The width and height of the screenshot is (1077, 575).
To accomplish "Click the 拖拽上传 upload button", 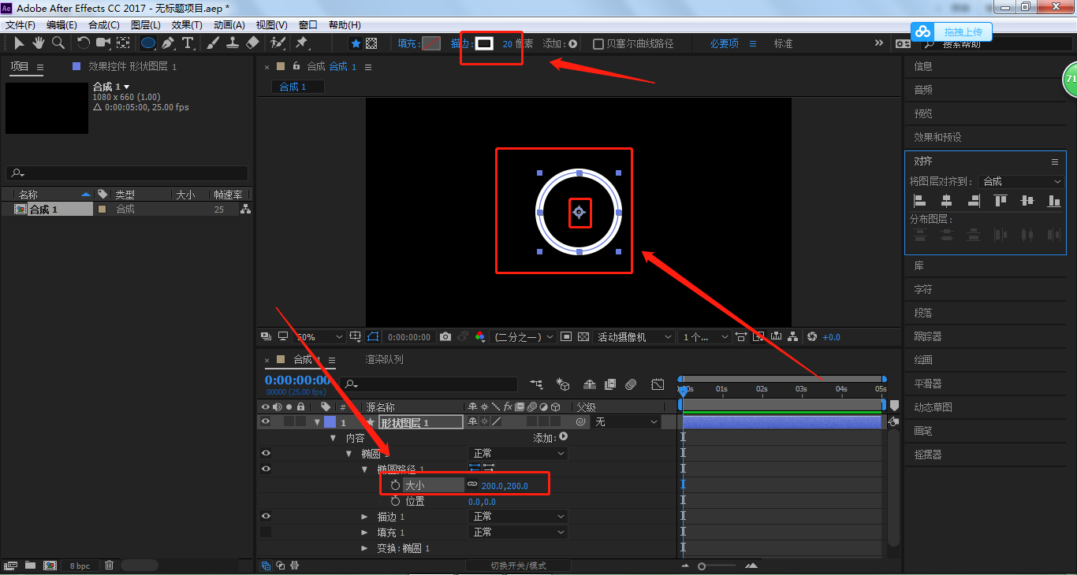I will pyautogui.click(x=952, y=32).
